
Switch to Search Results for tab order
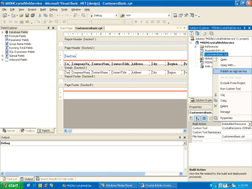point(55,179)
